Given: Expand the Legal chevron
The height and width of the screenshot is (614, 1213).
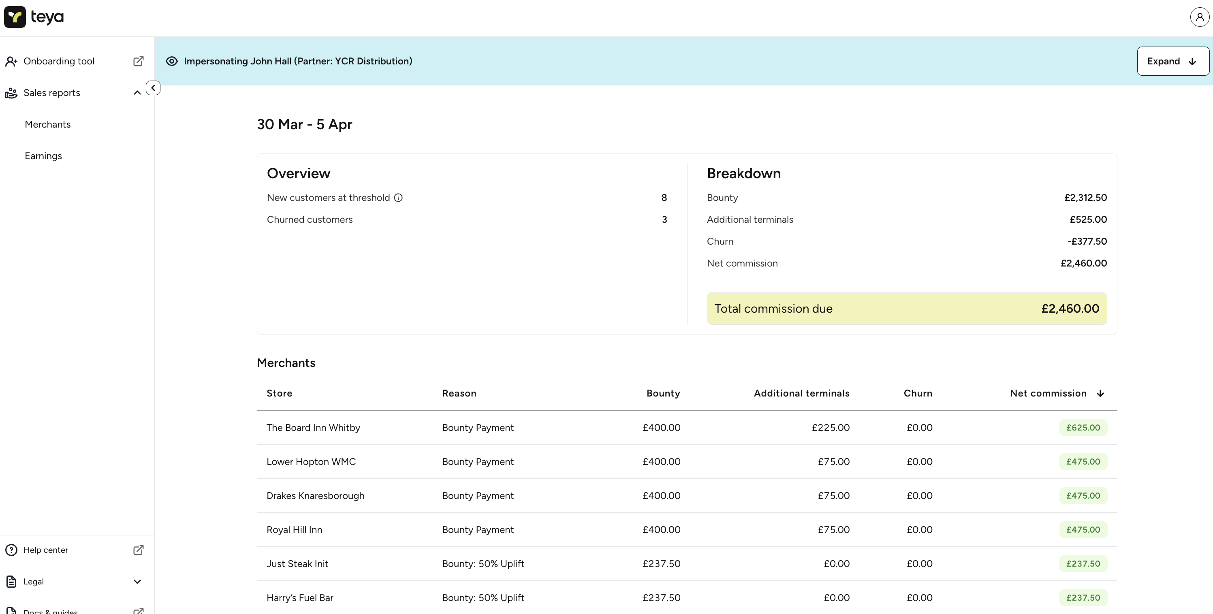Looking at the screenshot, I should click(x=137, y=582).
